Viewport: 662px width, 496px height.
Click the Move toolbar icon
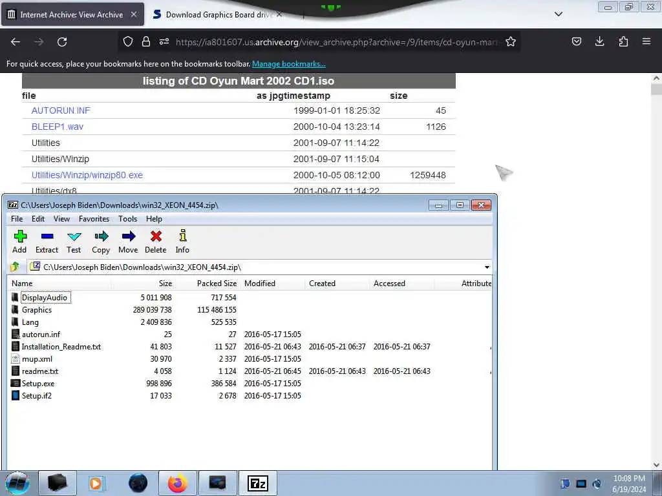tap(128, 242)
